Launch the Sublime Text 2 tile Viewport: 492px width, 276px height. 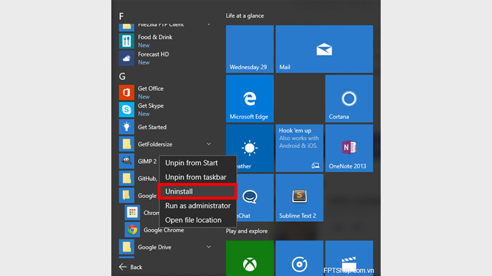[300, 197]
